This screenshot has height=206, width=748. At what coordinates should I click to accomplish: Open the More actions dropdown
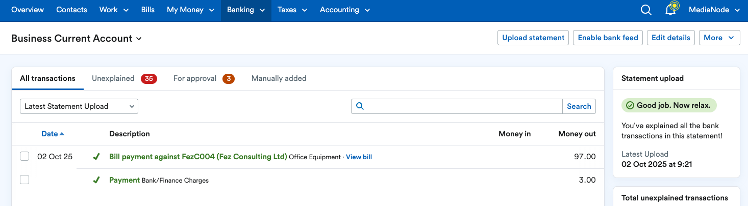click(x=719, y=38)
